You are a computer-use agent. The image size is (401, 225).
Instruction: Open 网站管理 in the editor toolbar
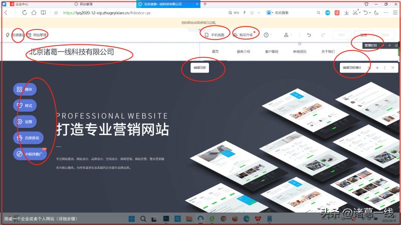click(37, 35)
